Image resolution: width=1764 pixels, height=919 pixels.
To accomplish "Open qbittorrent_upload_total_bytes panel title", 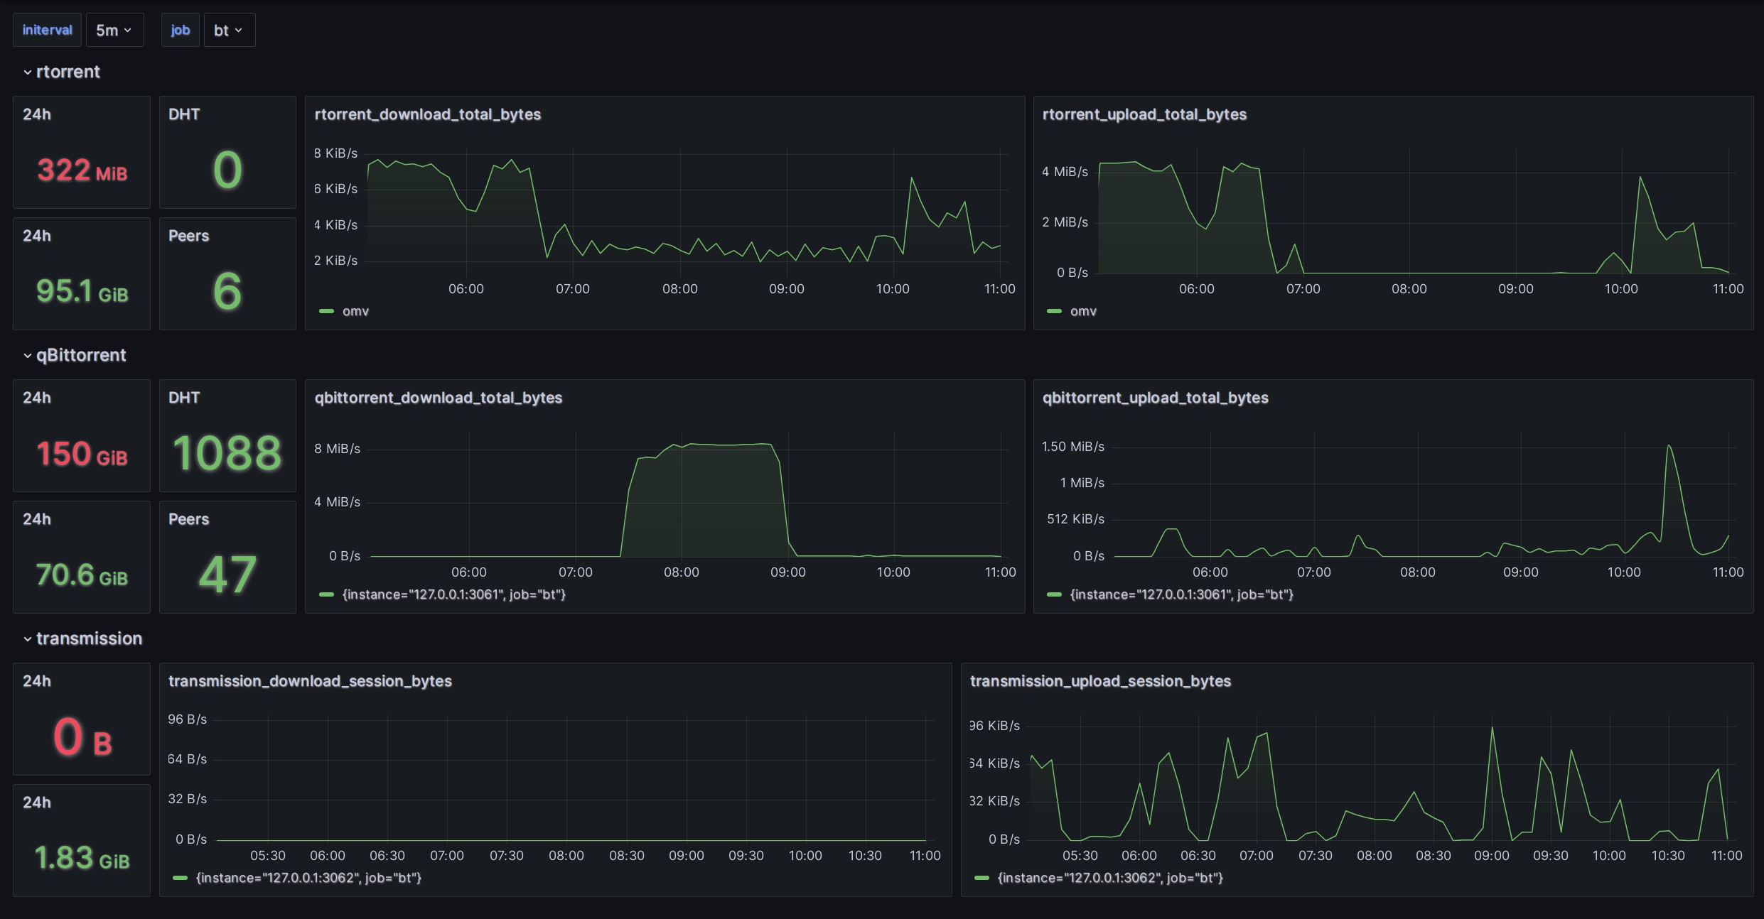I will coord(1155,398).
